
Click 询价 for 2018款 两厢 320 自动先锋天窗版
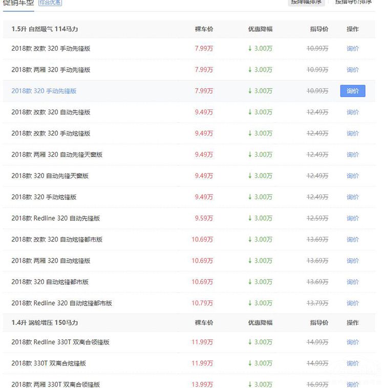click(353, 155)
